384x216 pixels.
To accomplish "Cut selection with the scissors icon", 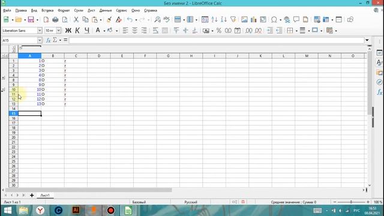I will [x=76, y=20].
